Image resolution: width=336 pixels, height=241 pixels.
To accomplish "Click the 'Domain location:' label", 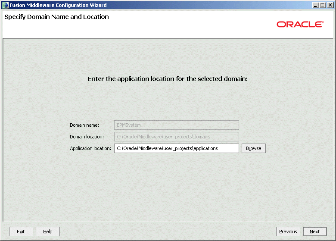I will (87, 137).
